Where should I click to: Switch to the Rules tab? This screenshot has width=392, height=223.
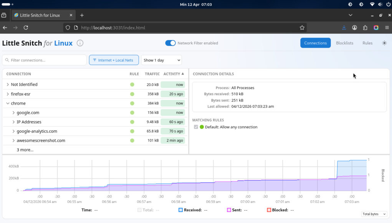[x=367, y=43]
